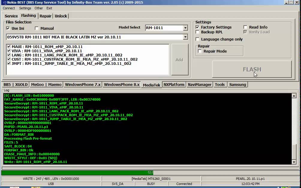Viewport: 301px width, 188px height.
Task: Switch to the Repair tab
Action: pyautogui.click(x=45, y=16)
